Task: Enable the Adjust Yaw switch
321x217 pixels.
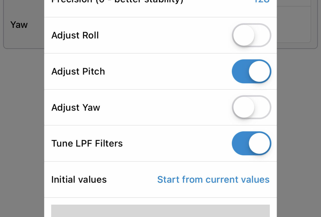Action: 251,107
